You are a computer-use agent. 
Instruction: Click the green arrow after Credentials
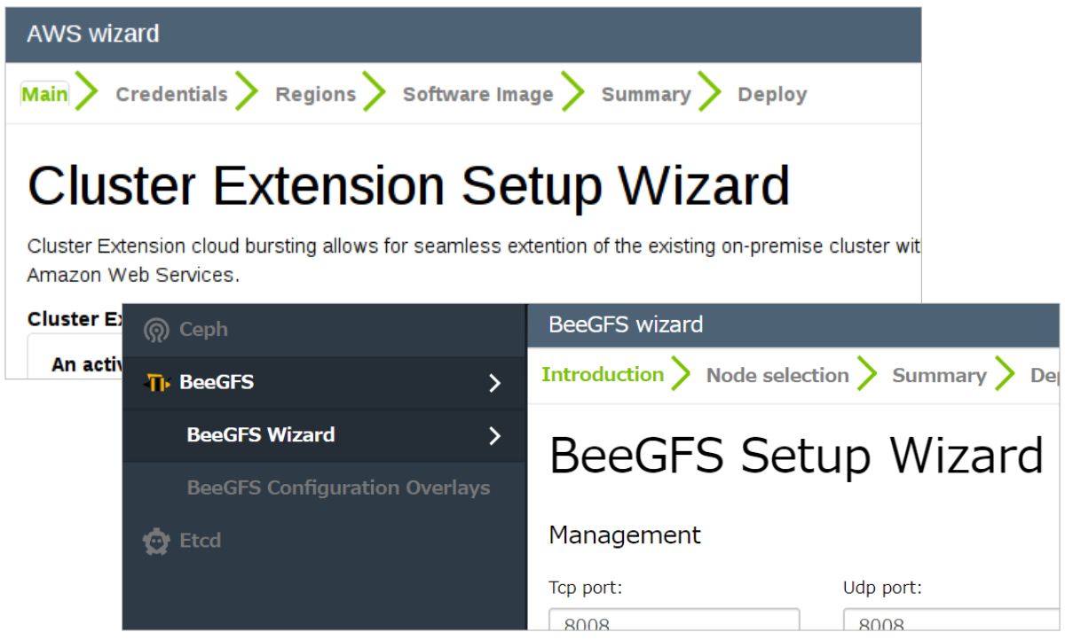pyautogui.click(x=247, y=92)
